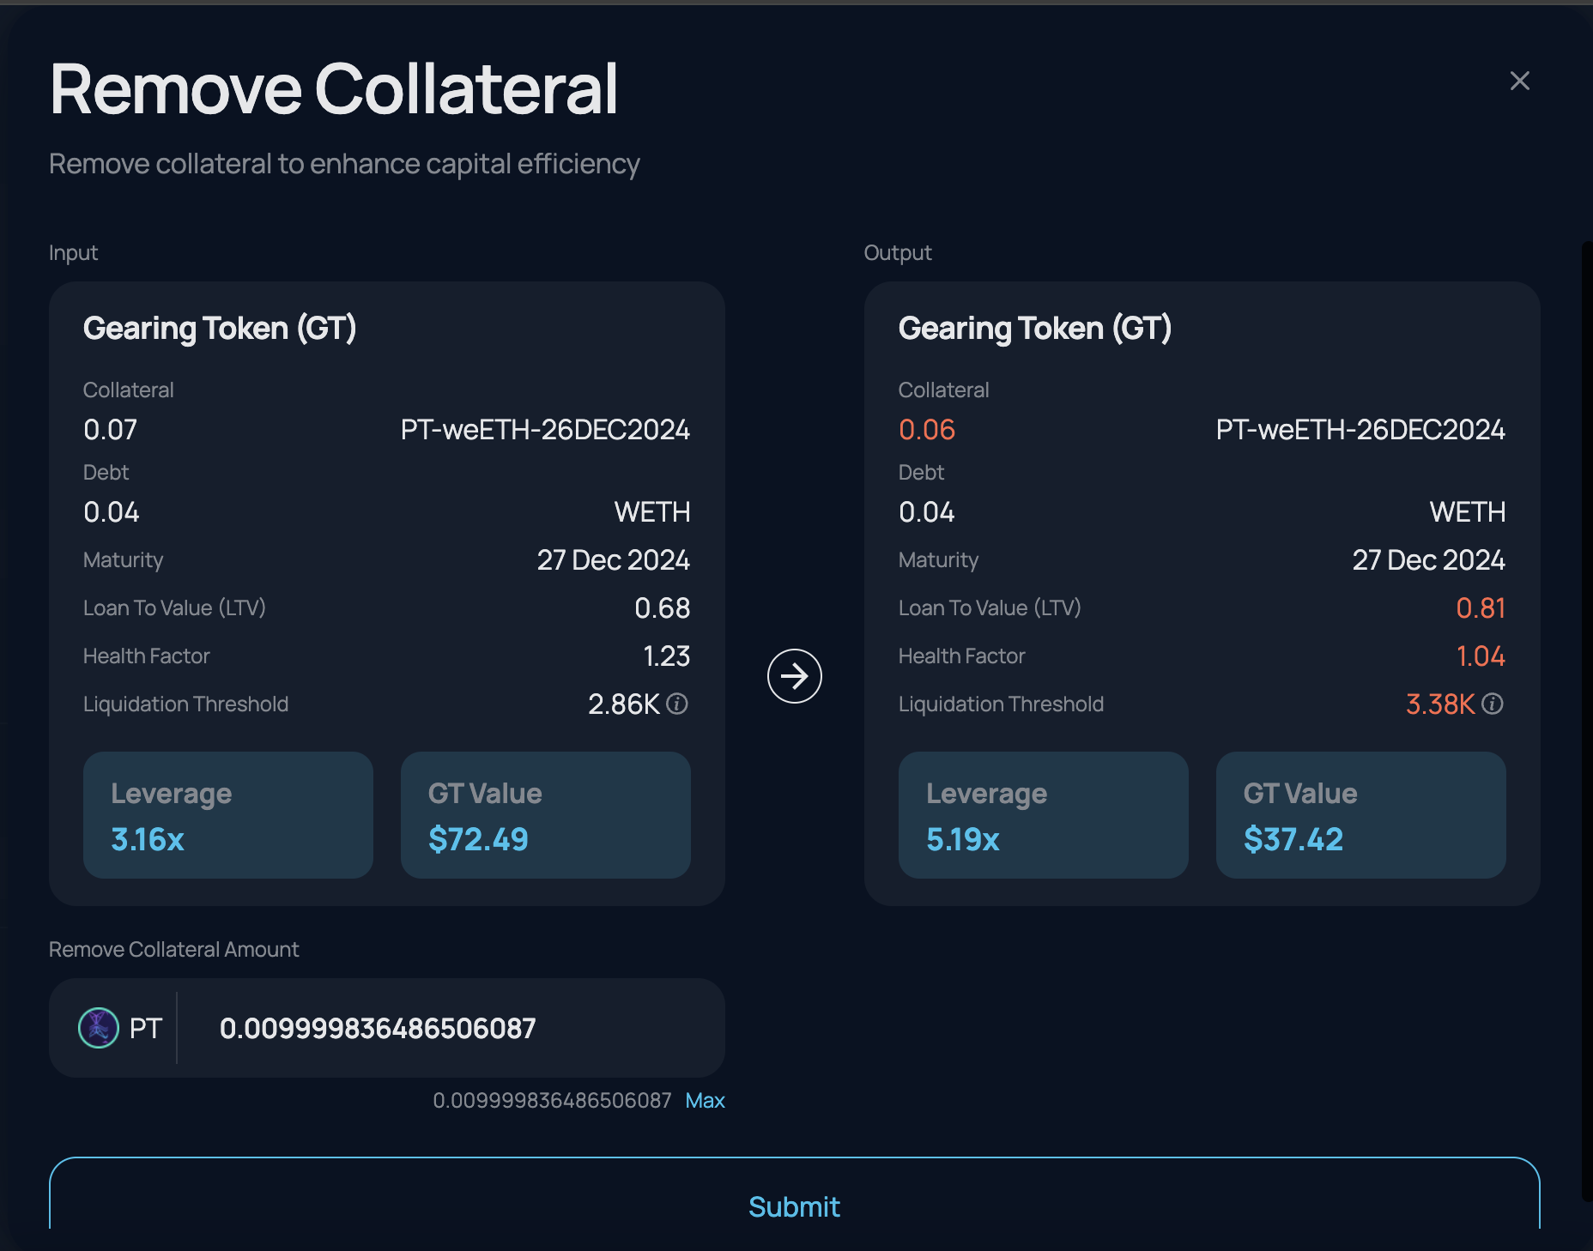Click the output Loan To Value 0.81
The width and height of the screenshot is (1593, 1251).
(x=1481, y=608)
